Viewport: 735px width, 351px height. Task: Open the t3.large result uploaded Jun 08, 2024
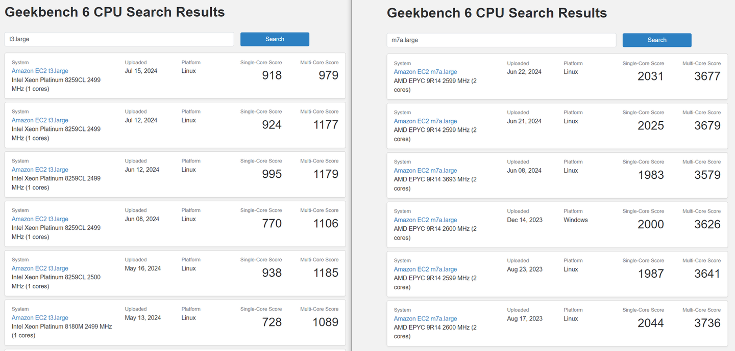click(x=40, y=220)
